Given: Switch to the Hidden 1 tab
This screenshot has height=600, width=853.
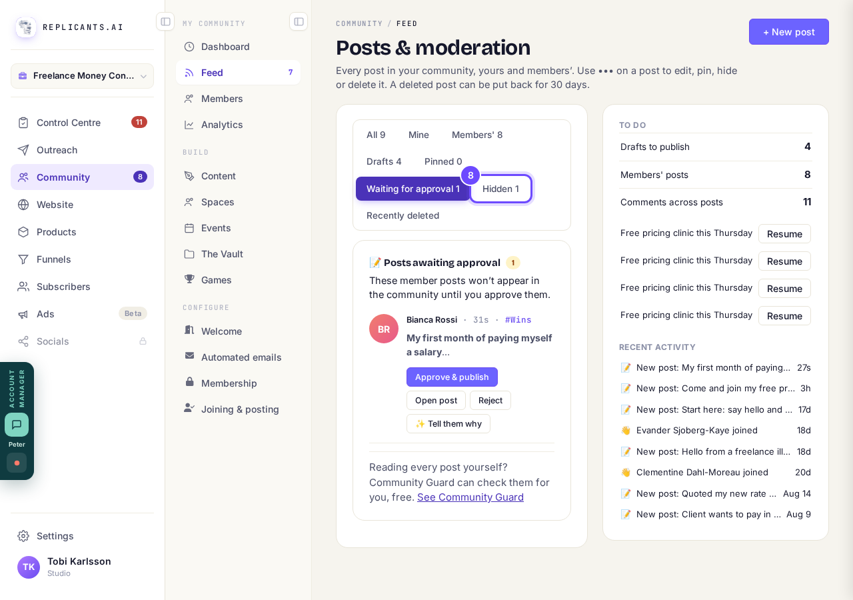Looking at the screenshot, I should (500, 189).
